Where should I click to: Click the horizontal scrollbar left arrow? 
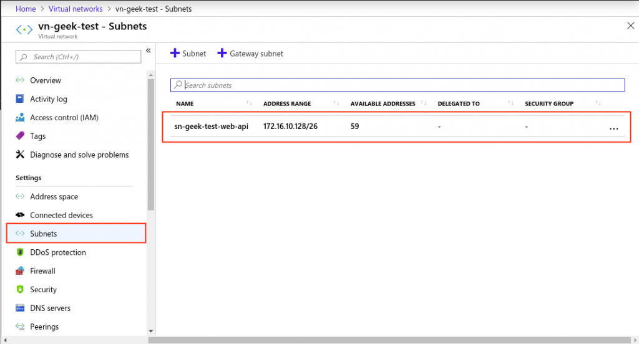pyautogui.click(x=5, y=340)
